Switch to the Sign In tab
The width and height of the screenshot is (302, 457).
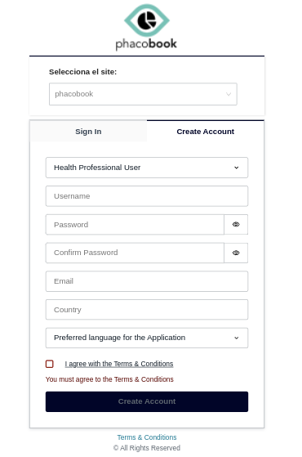point(88,132)
